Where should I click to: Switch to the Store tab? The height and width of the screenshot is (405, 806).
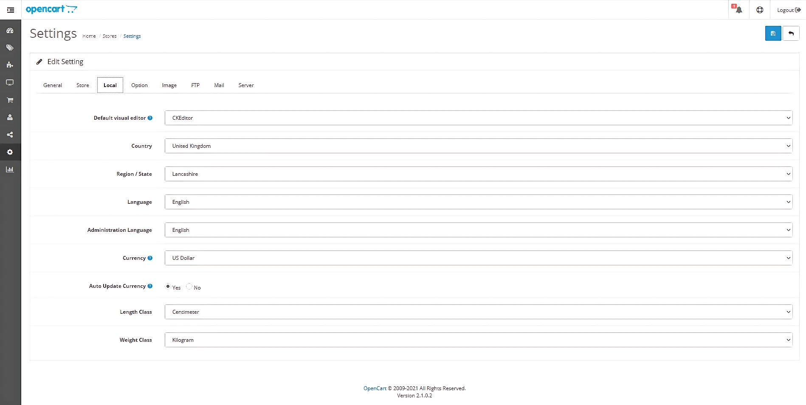point(83,85)
